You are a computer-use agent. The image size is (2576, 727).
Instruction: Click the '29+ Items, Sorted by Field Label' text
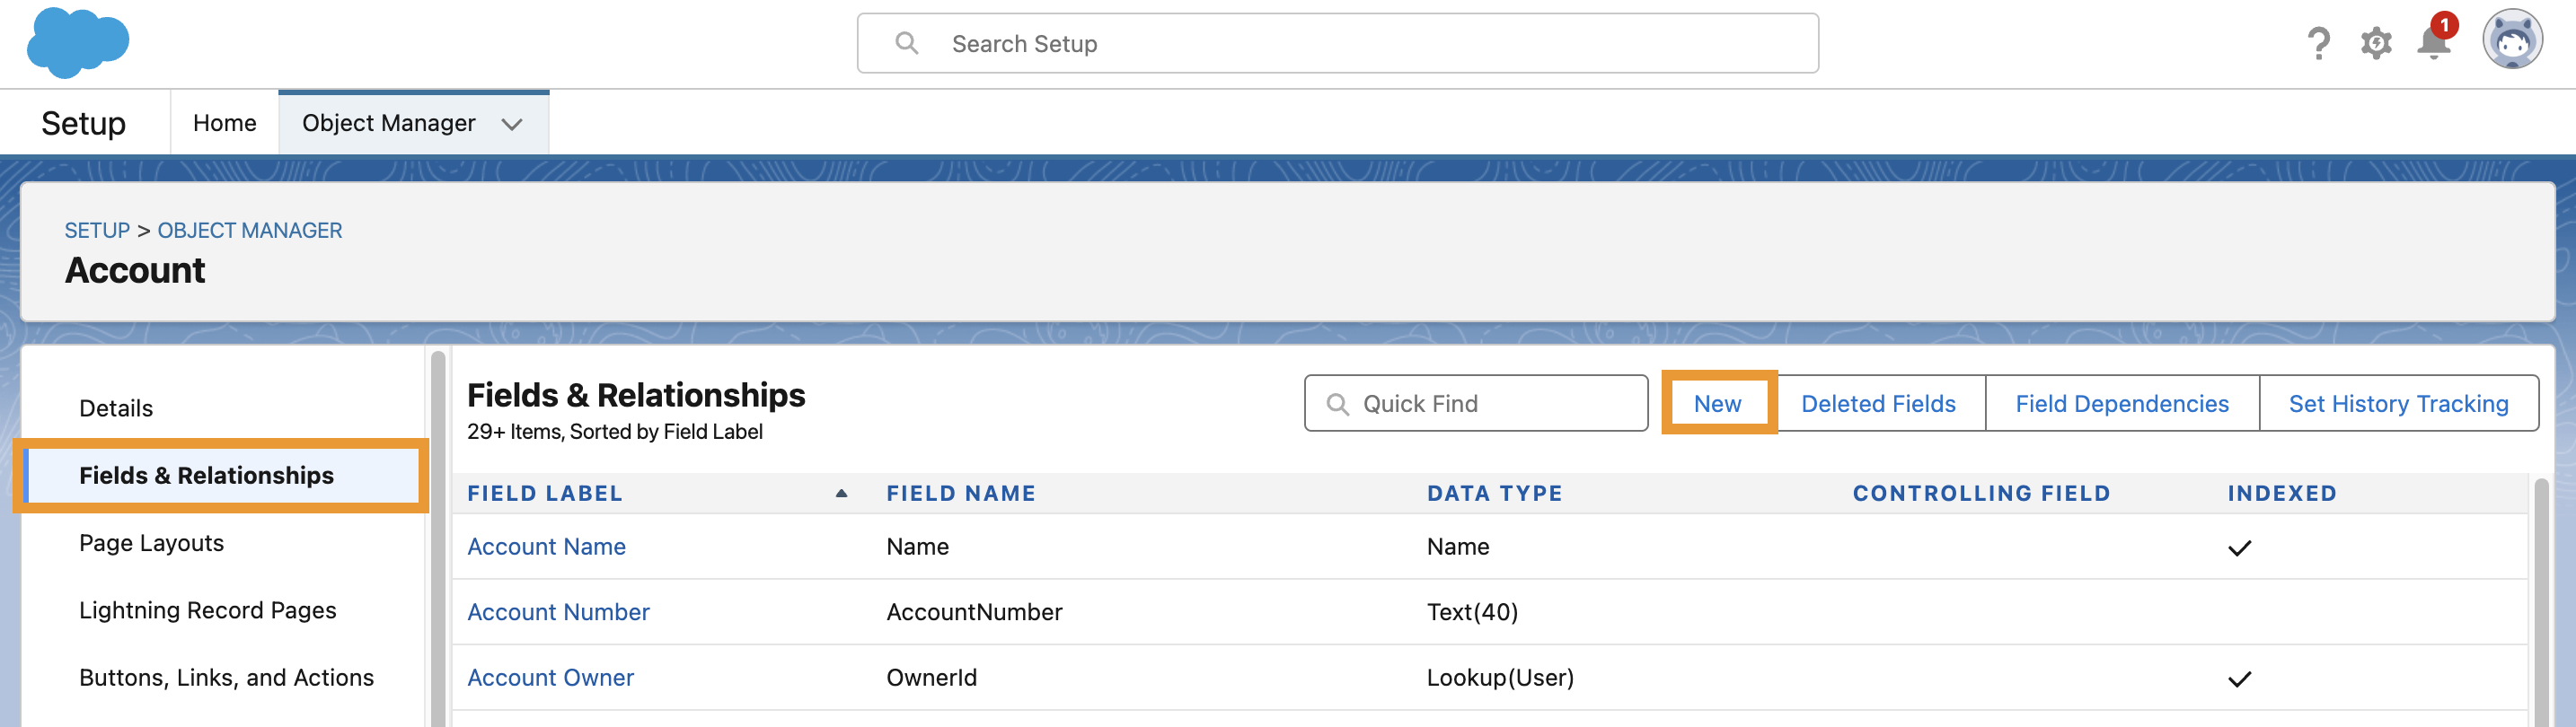point(614,432)
